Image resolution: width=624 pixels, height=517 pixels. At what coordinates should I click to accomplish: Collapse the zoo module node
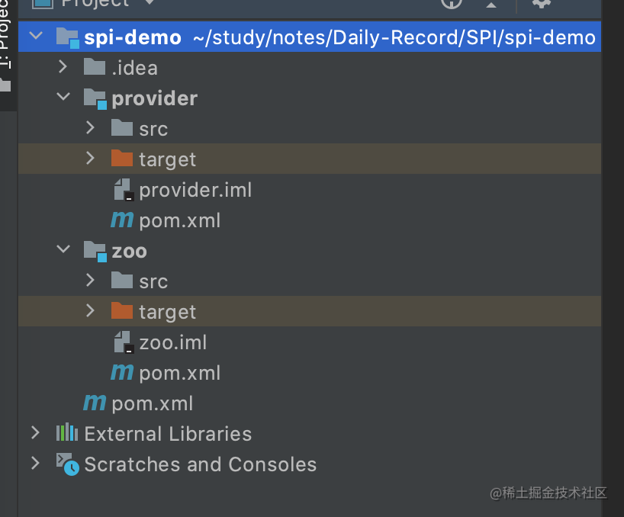click(63, 250)
